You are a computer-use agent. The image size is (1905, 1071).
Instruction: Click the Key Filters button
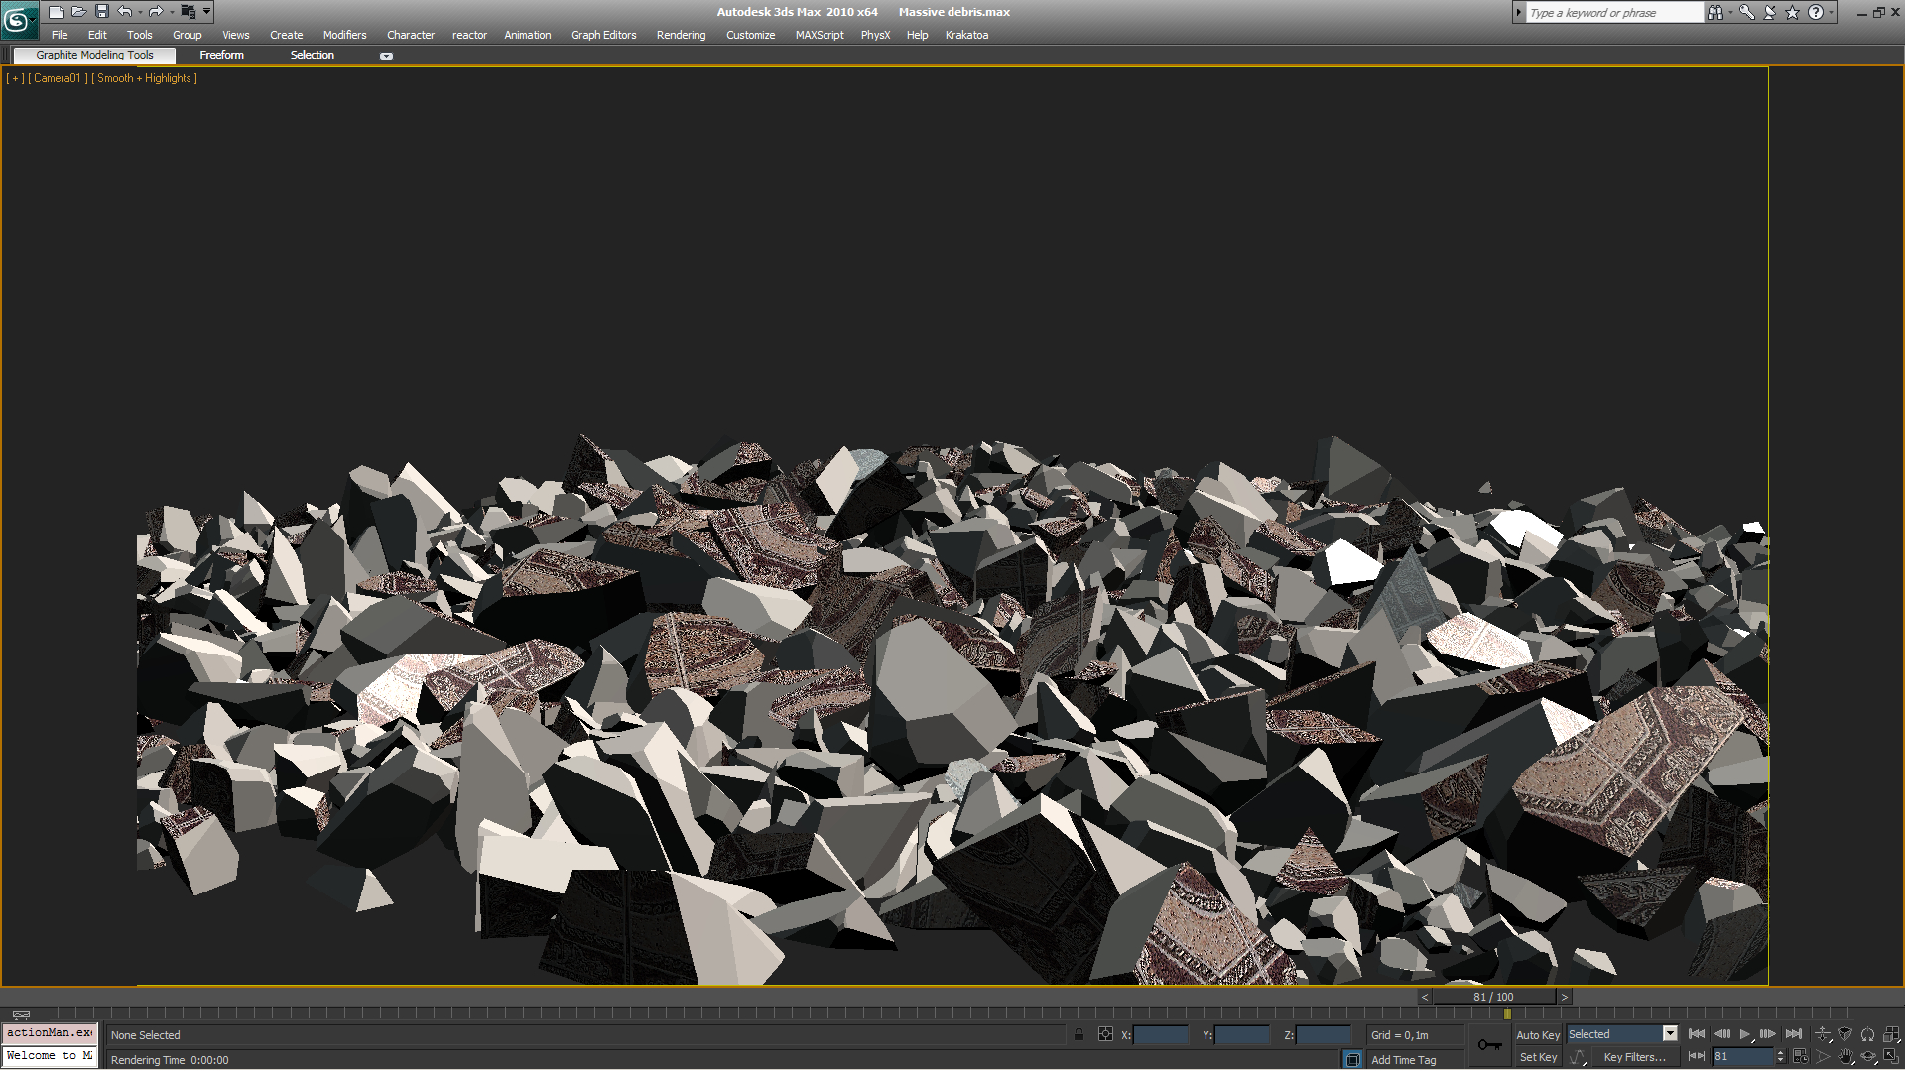click(1634, 1057)
